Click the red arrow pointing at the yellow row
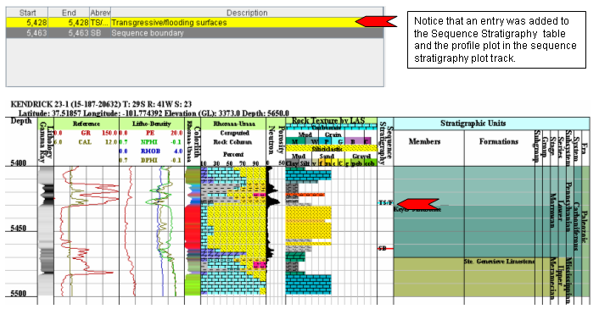Screen dimensions: 599x309 (377, 21)
